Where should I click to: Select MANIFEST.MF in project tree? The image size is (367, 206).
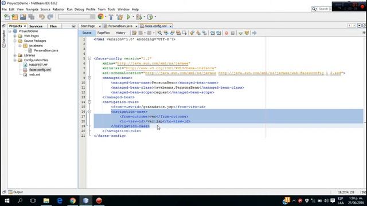point(38,65)
